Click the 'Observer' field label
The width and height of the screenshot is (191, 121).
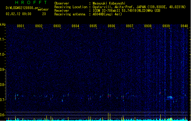pos(62,3)
